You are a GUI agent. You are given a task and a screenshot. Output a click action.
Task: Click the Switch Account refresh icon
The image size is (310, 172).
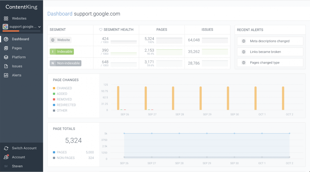point(6,148)
